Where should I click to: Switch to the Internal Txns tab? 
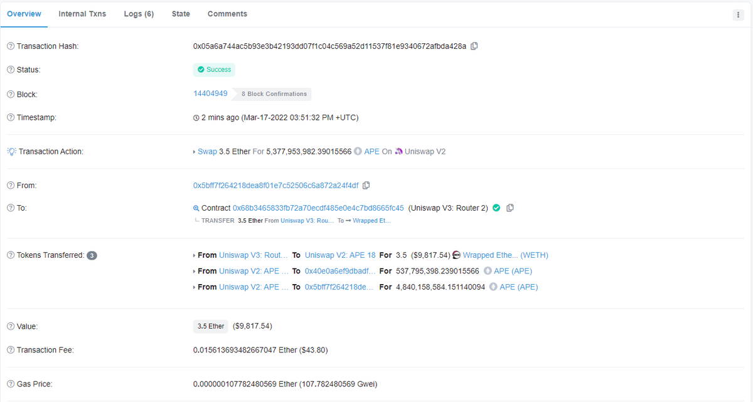[82, 14]
